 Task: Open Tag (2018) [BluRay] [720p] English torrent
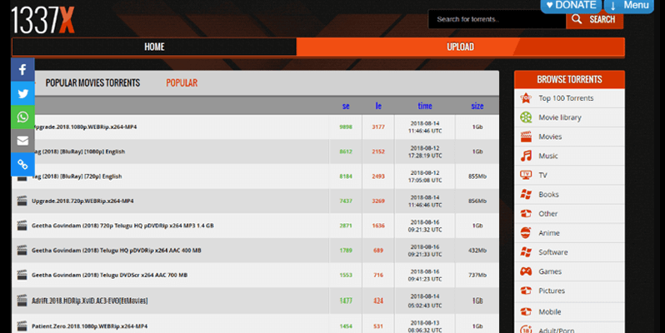(x=77, y=176)
